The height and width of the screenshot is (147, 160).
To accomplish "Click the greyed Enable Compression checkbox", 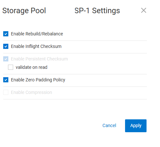I will pos(6,92).
